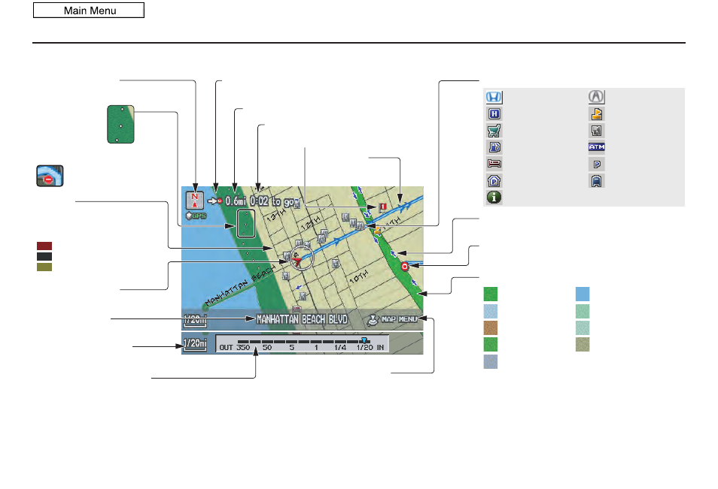
Task: Click the ATM legend icon
Action: point(597,147)
